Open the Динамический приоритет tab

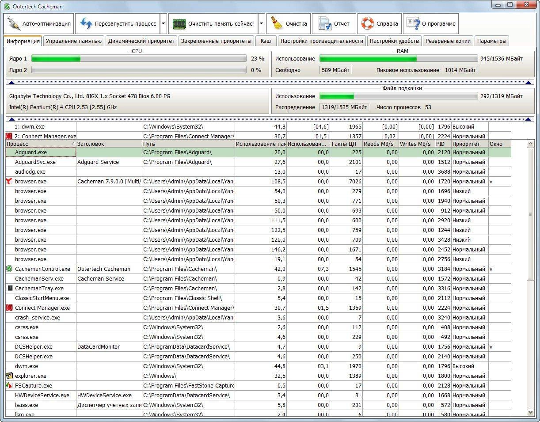click(141, 41)
